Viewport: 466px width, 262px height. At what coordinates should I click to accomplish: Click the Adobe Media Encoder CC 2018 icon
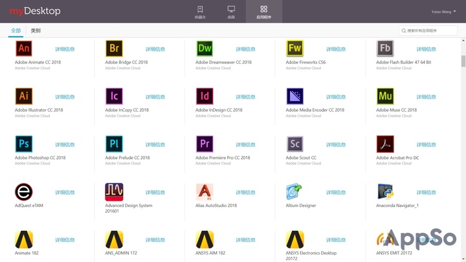coord(295,96)
